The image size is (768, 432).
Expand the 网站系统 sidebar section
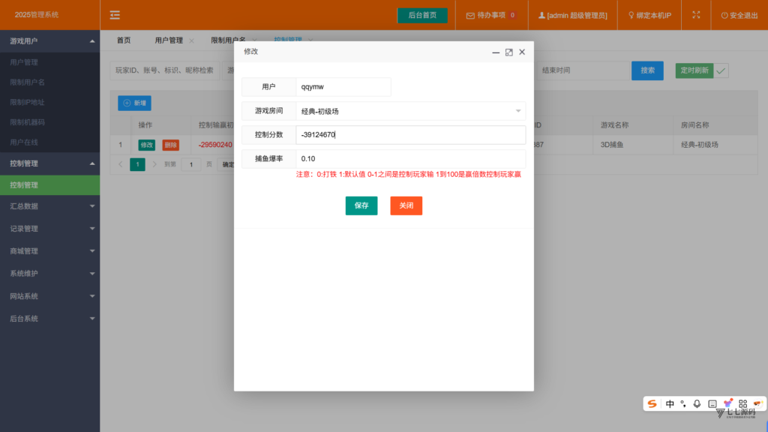[50, 296]
